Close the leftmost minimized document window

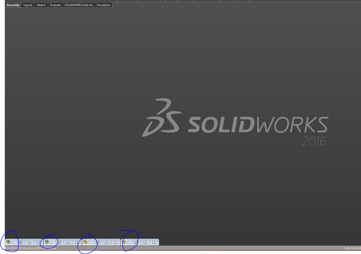(38, 242)
